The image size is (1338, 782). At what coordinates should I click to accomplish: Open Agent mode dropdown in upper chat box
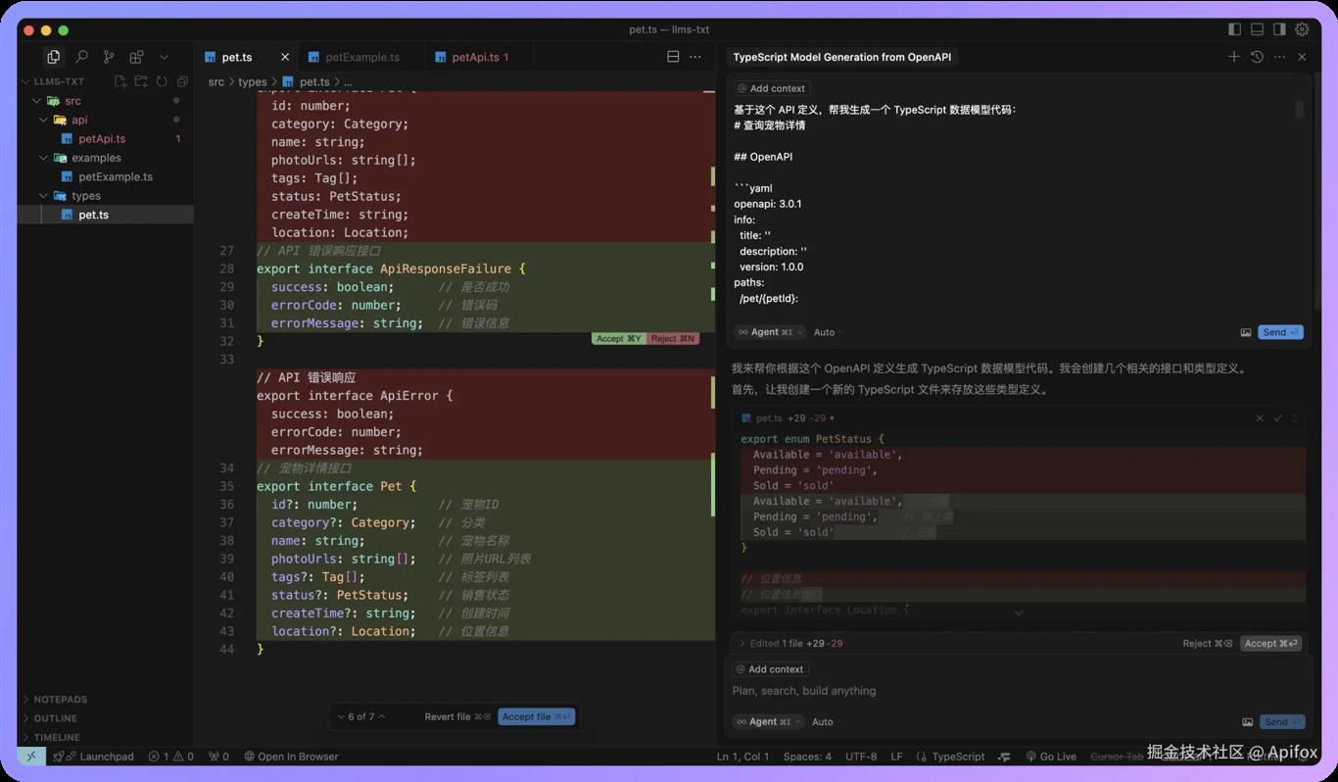point(770,332)
